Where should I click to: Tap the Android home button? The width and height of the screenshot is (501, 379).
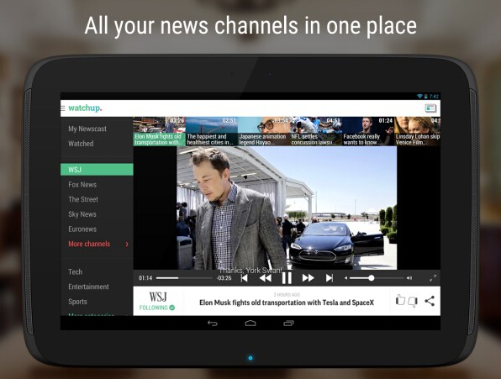click(250, 324)
